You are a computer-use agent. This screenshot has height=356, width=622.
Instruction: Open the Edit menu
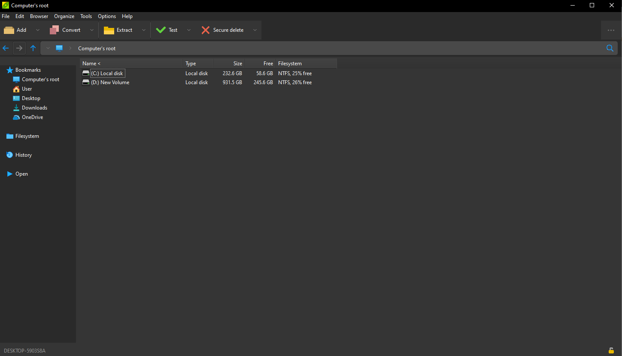coord(20,16)
